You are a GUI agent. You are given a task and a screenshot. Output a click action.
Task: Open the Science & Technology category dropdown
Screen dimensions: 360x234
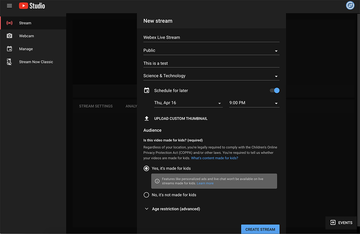(x=211, y=76)
